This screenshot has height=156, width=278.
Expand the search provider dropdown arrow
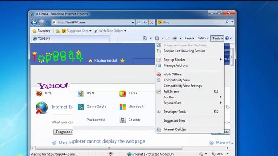click(x=232, y=22)
